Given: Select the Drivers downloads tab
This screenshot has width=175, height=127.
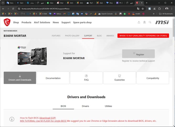Looking at the screenshot, I should tap(85, 106).
